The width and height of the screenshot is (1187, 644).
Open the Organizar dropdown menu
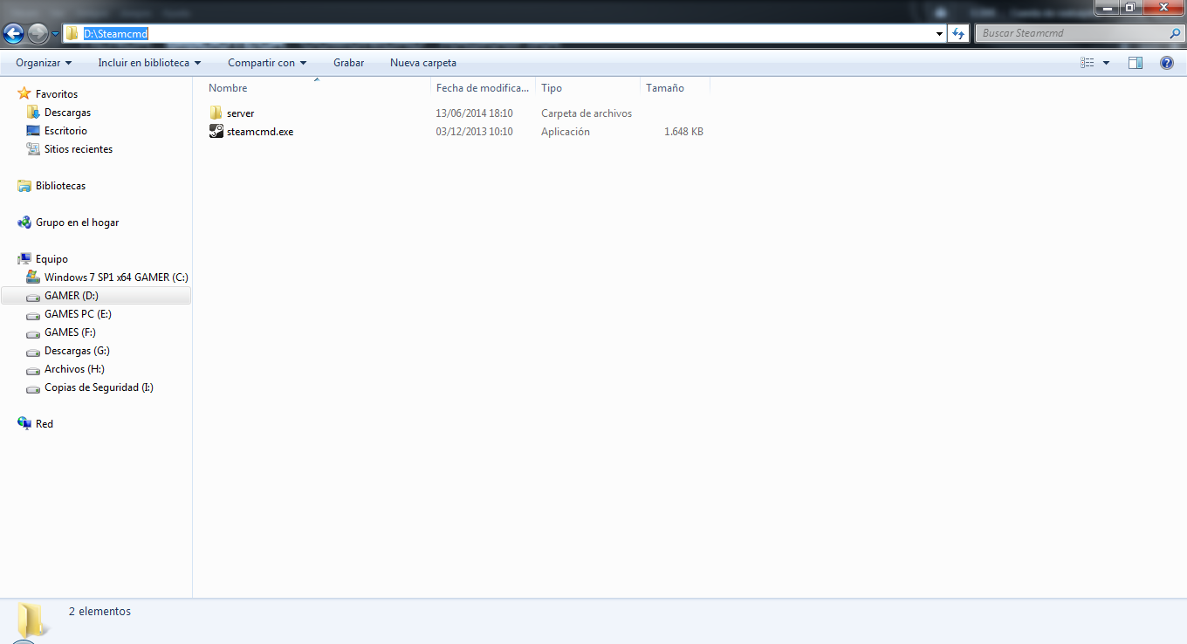44,63
